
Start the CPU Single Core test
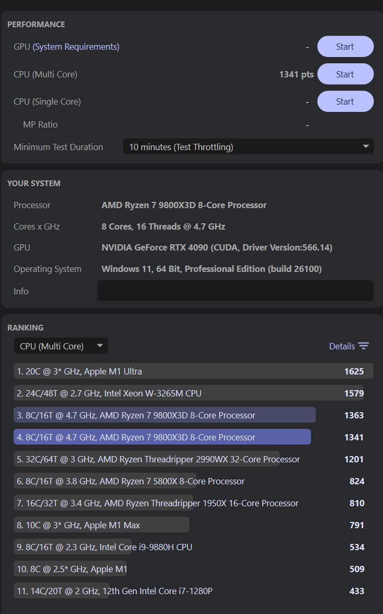tap(345, 101)
